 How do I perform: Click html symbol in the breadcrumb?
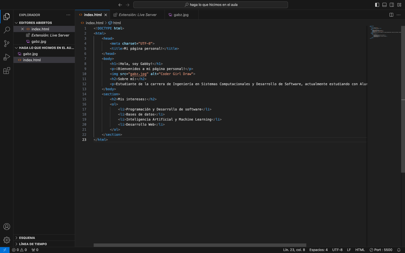point(115,23)
